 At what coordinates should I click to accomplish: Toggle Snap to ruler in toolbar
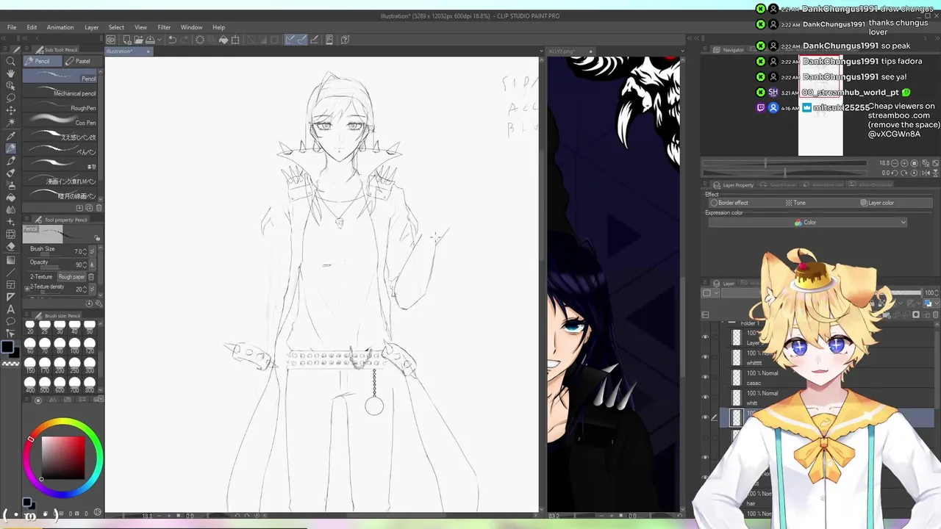pyautogui.click(x=290, y=40)
